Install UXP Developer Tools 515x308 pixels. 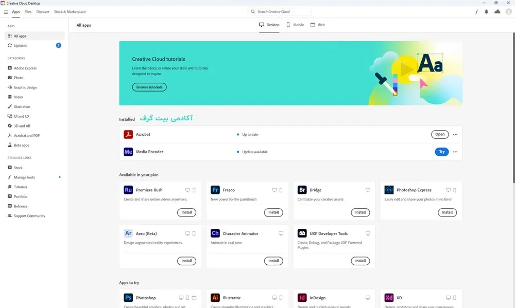coord(360,261)
